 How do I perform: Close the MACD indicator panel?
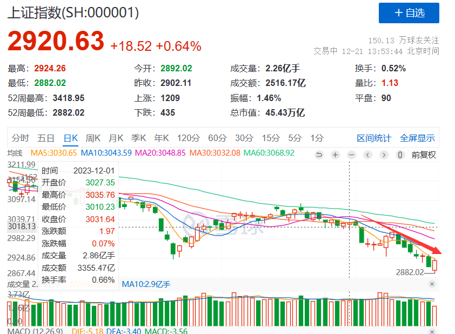tap(432, 331)
